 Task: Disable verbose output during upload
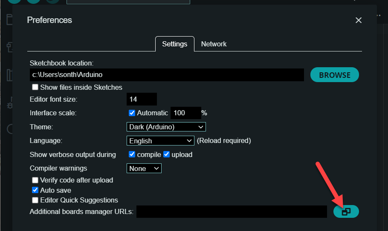(x=167, y=154)
